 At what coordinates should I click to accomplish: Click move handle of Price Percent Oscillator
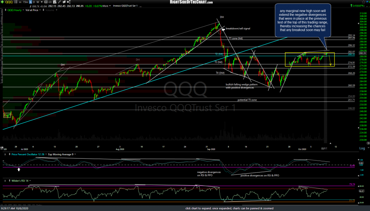[x=9, y=154]
